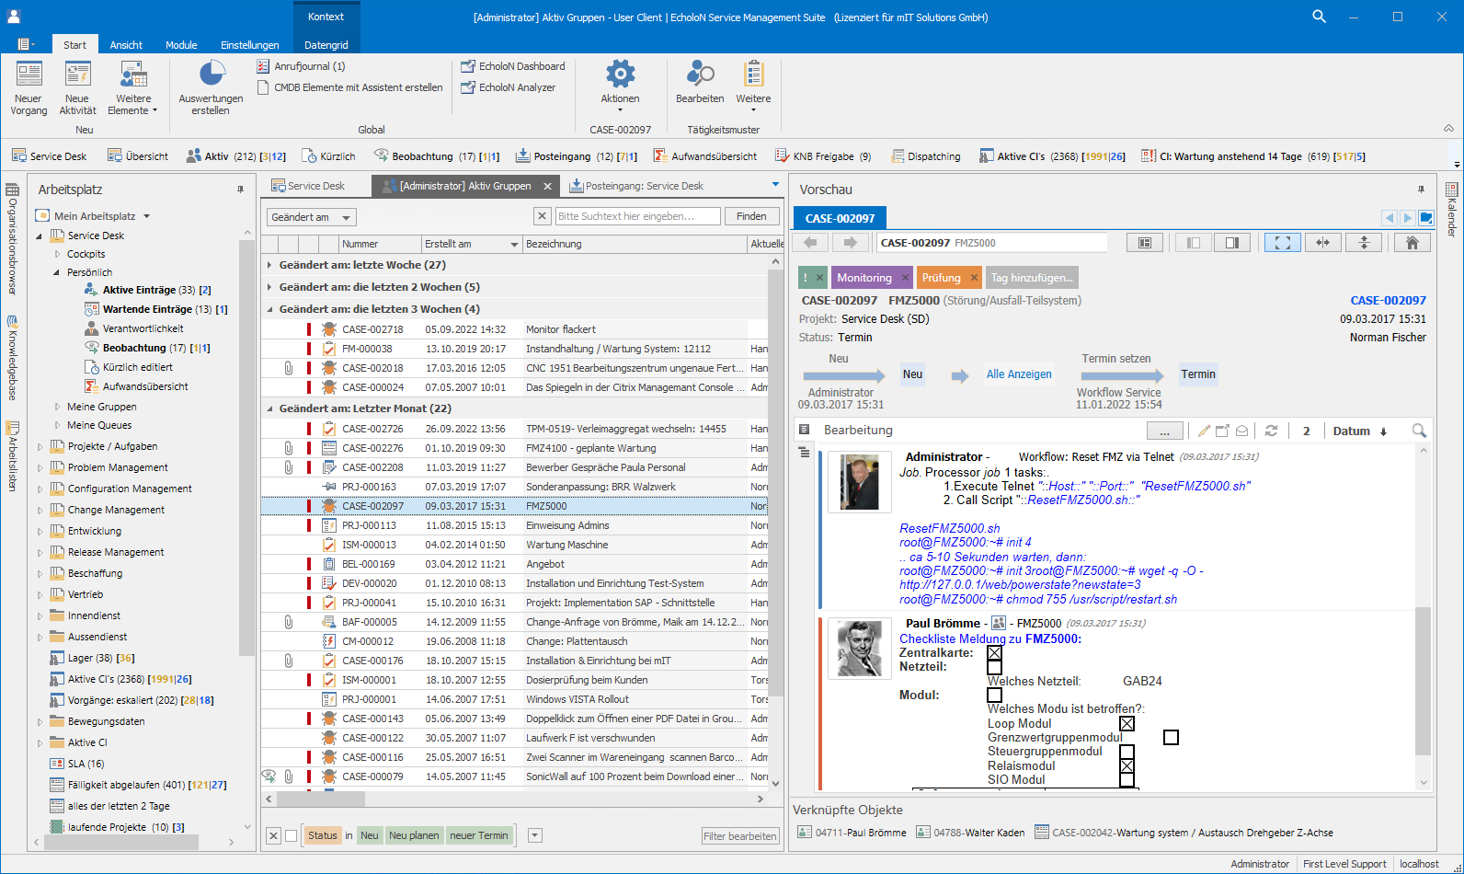Click the search magnifier in title bar
Screen dimensions: 1464x874
[x=1319, y=17]
